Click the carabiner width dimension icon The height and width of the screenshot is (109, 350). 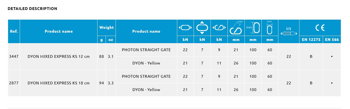click(269, 27)
